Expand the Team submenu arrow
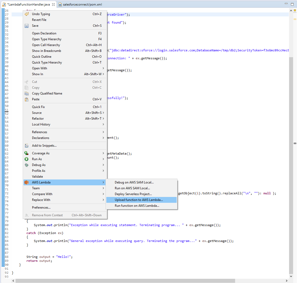Screen dimensions: 297x283 pyautogui.click(x=103, y=188)
